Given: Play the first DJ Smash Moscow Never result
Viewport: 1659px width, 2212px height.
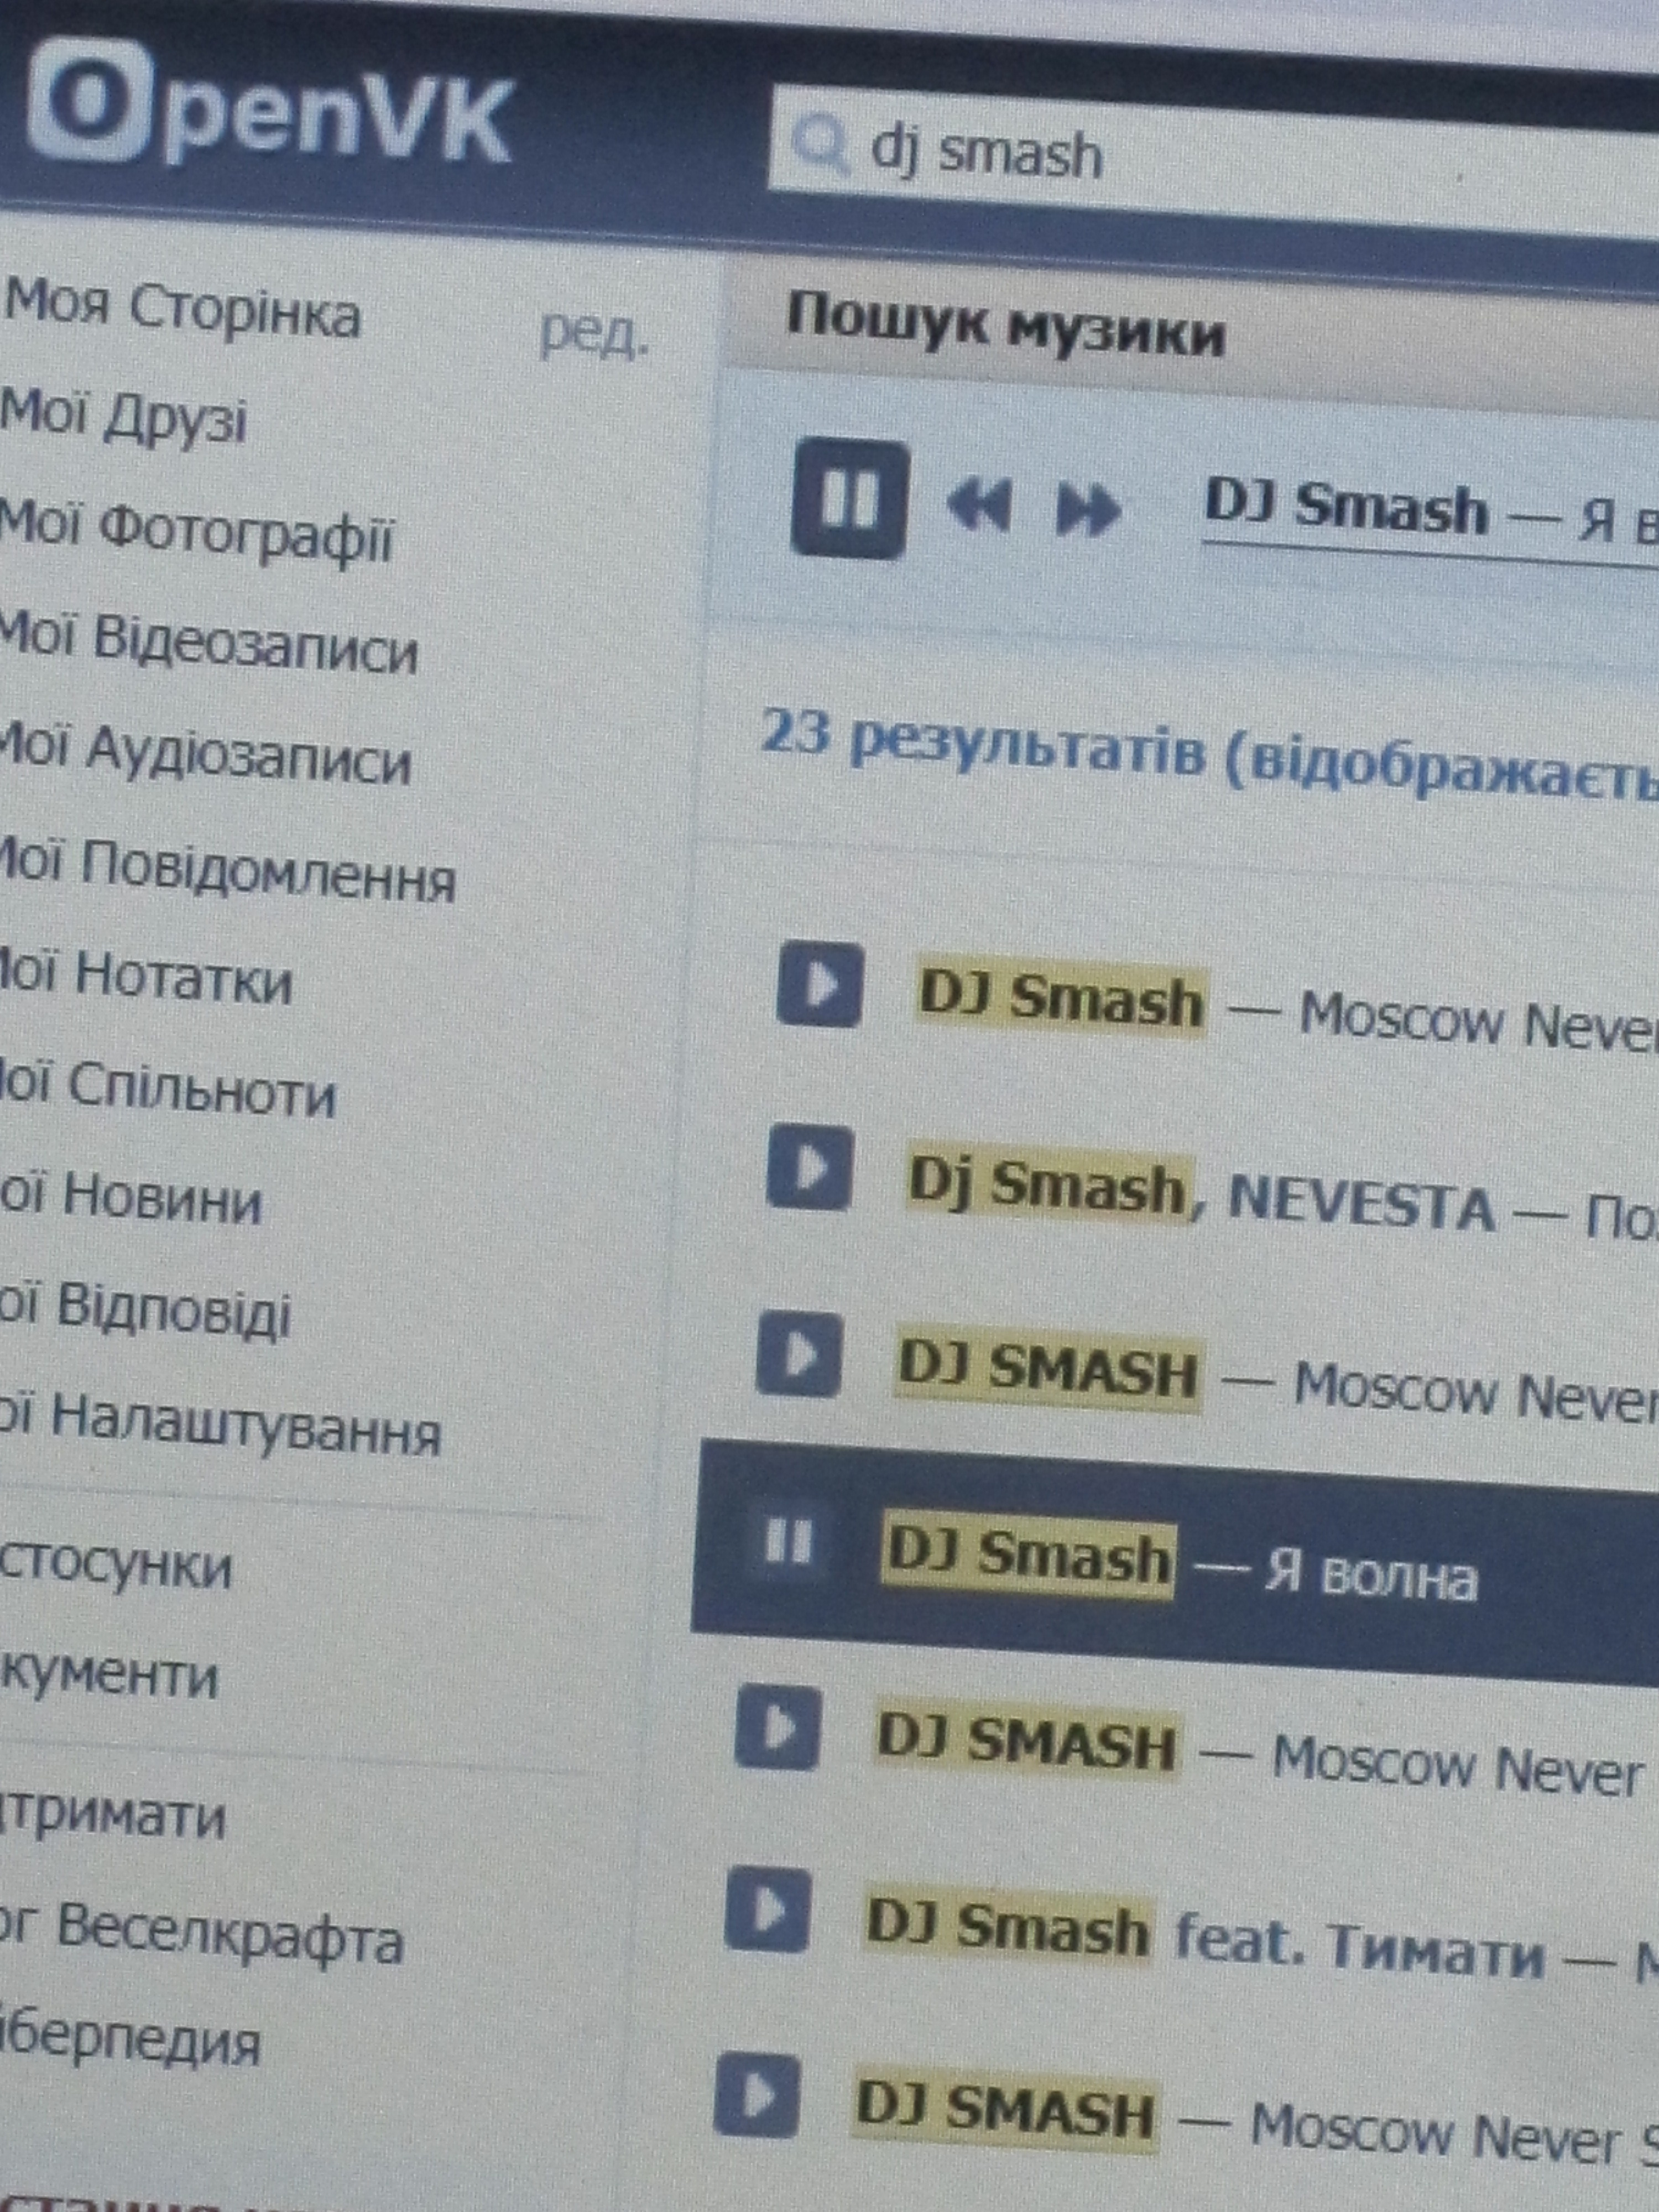Looking at the screenshot, I should (x=820, y=985).
